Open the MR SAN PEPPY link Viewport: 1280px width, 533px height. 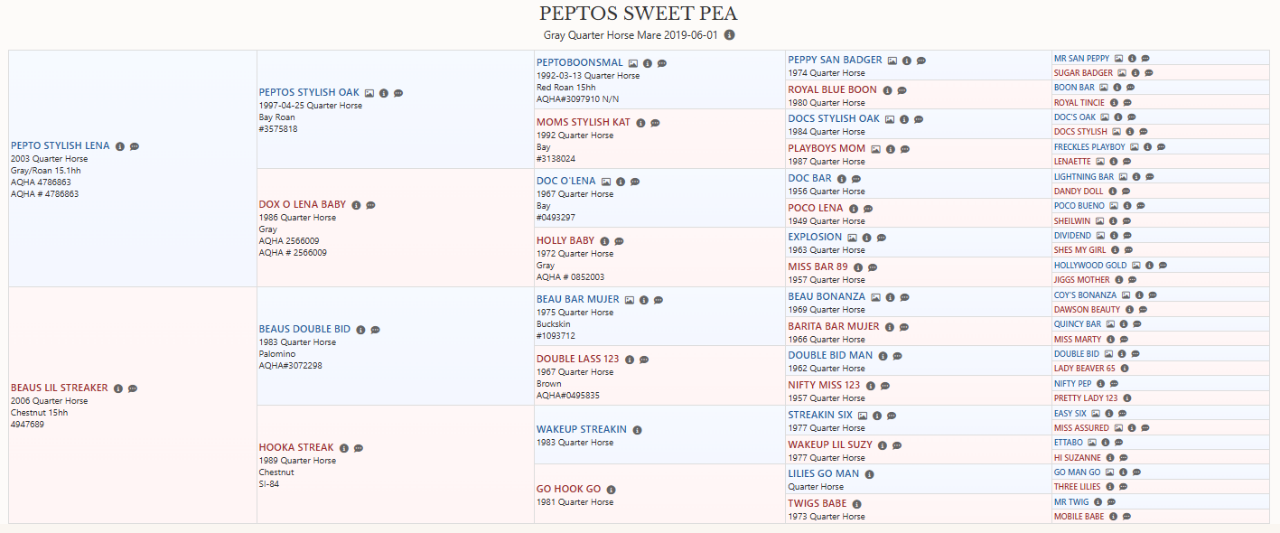[x=1081, y=59]
